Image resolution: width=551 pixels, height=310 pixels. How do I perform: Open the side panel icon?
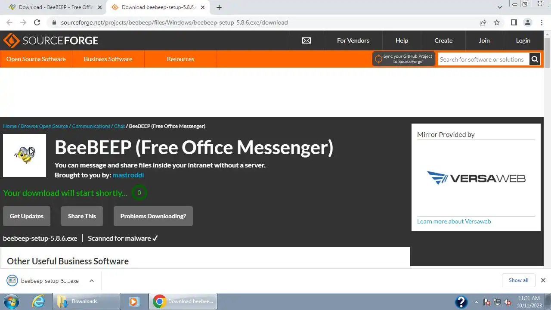[514, 22]
